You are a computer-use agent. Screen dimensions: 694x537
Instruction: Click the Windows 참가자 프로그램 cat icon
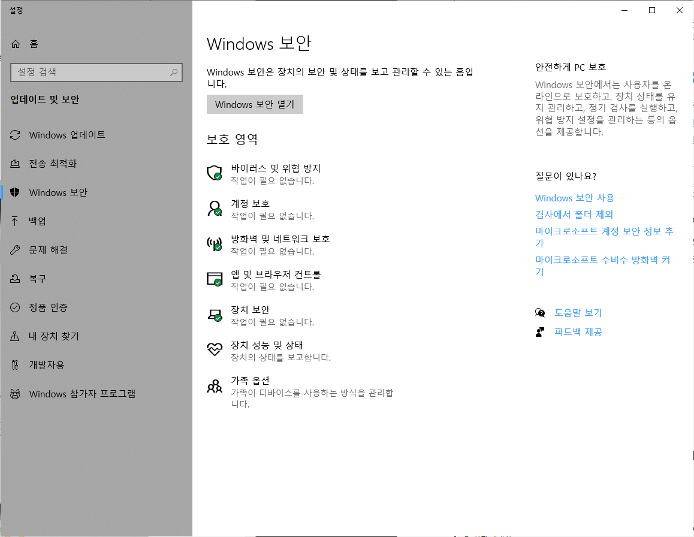coord(15,394)
